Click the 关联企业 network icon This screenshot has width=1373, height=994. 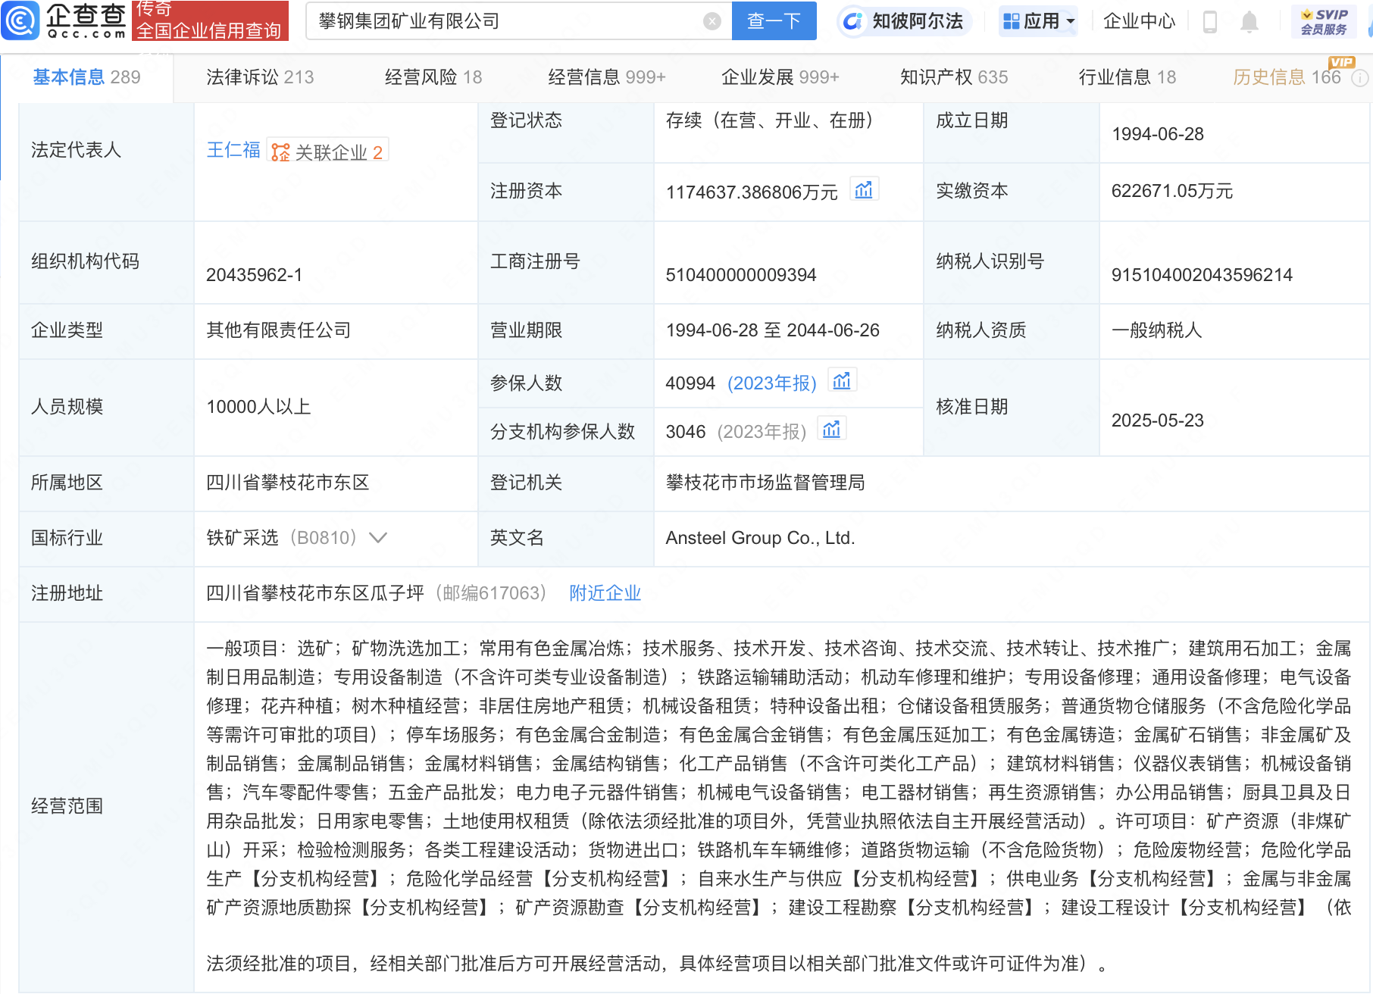coord(280,152)
